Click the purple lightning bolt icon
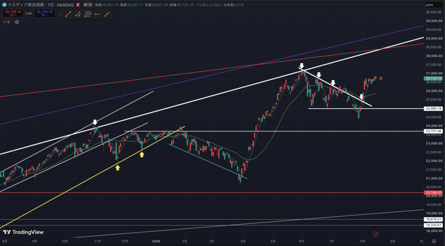Screen dimensions: 445x246 point(376,234)
